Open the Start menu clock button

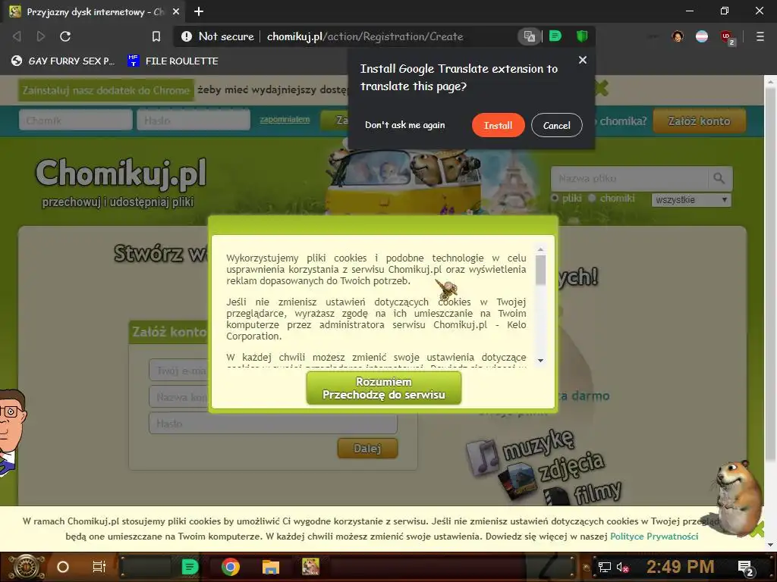[26, 567]
